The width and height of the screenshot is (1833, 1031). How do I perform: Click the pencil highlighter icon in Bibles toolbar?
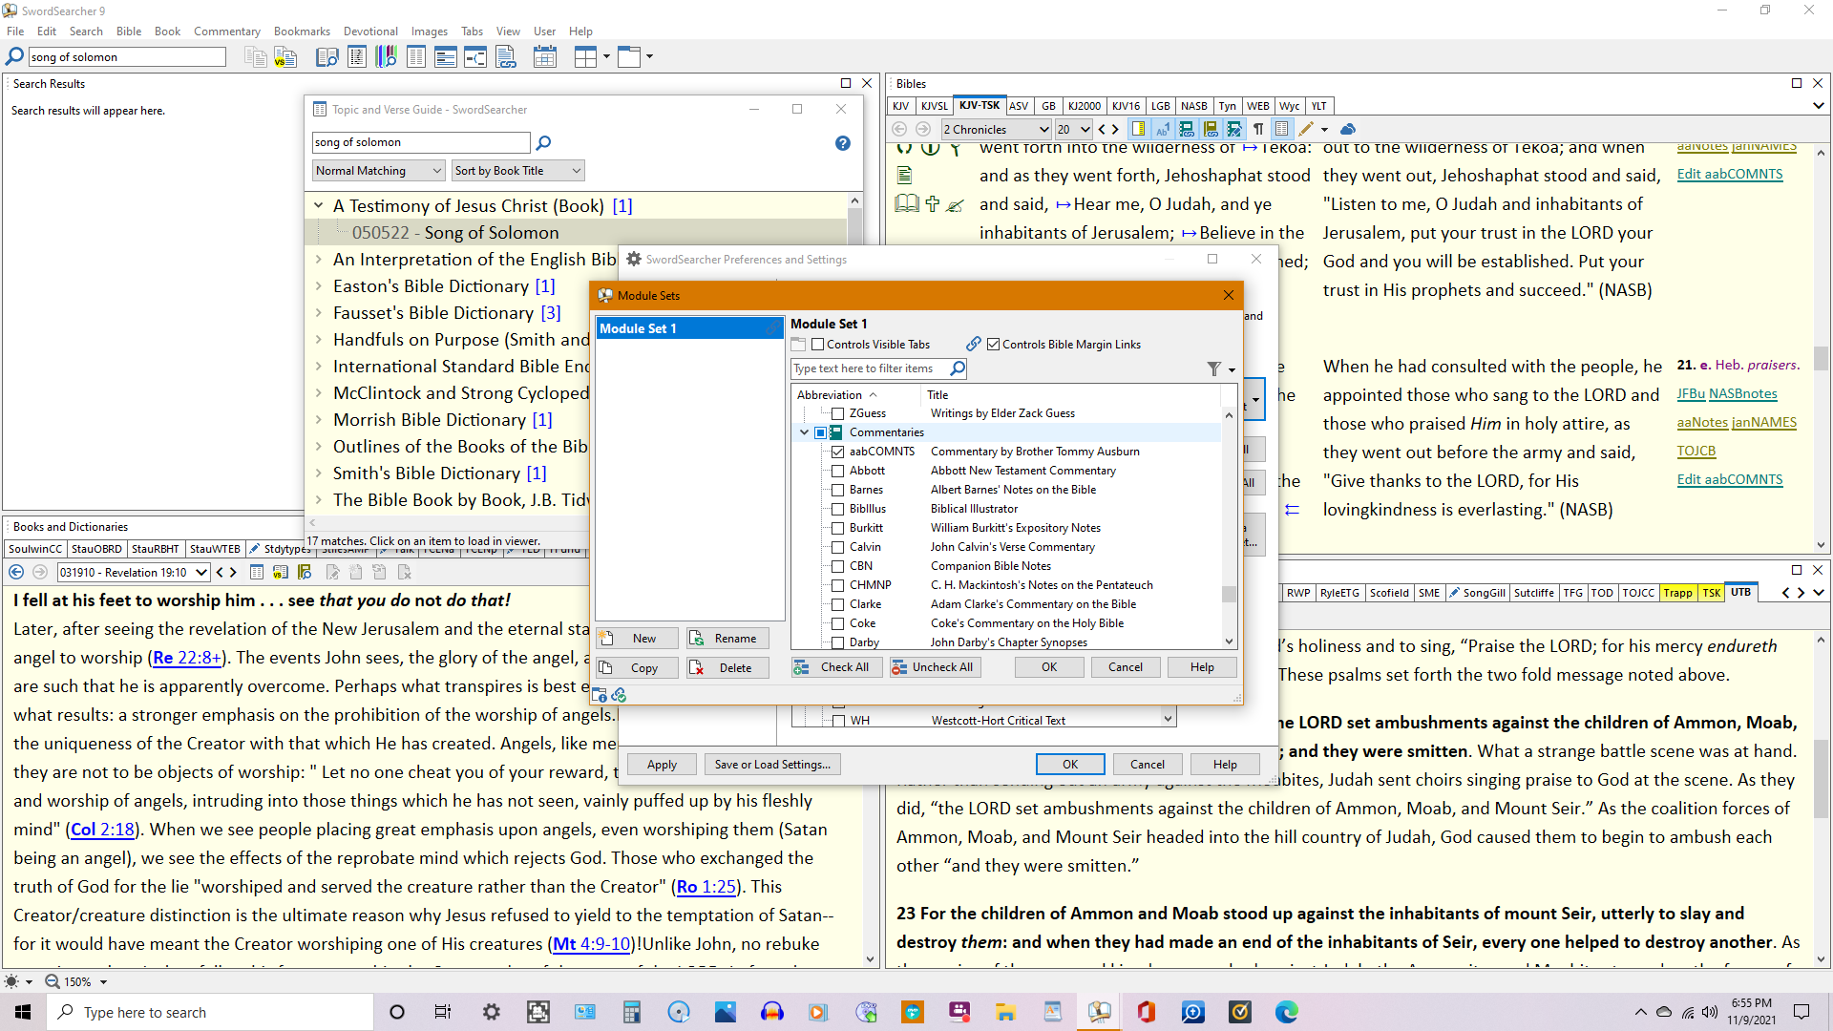[1306, 129]
